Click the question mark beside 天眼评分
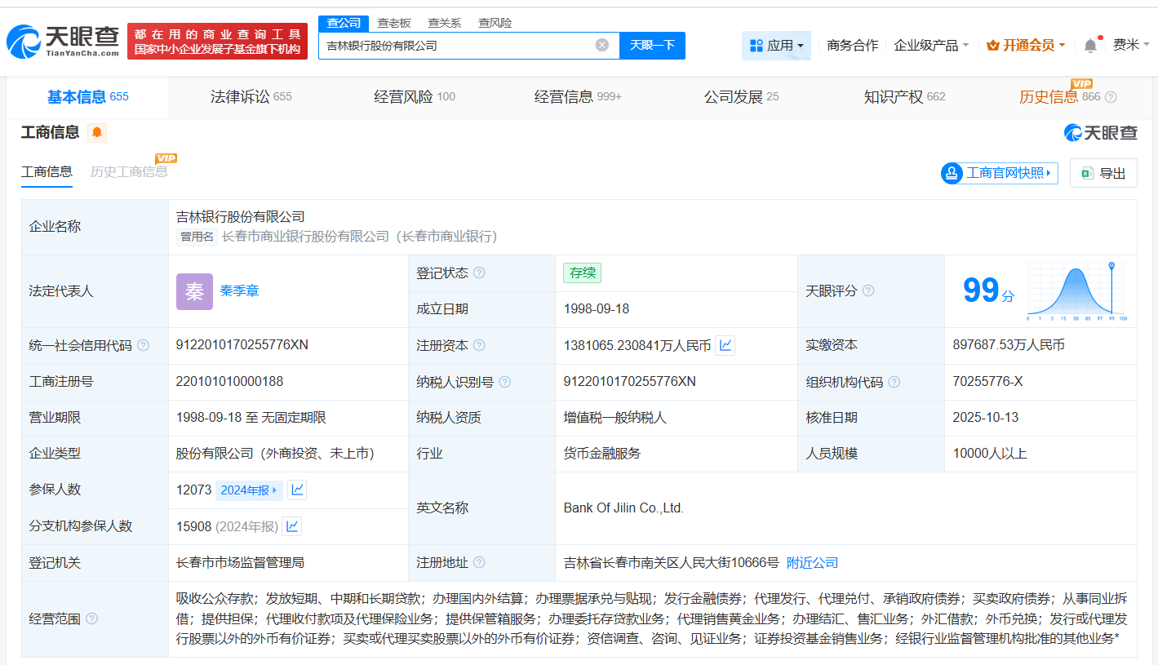 click(x=868, y=290)
